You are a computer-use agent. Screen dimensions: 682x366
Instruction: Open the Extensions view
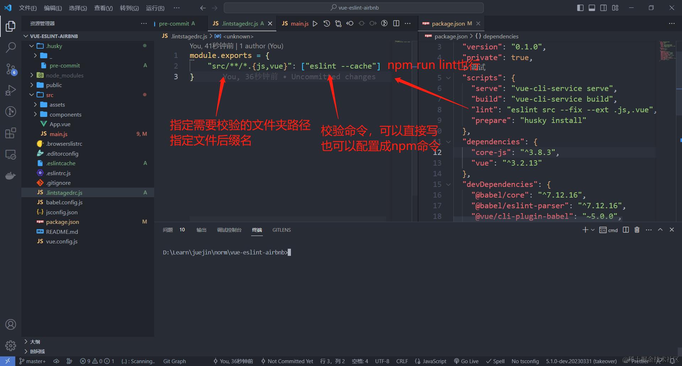click(11, 133)
